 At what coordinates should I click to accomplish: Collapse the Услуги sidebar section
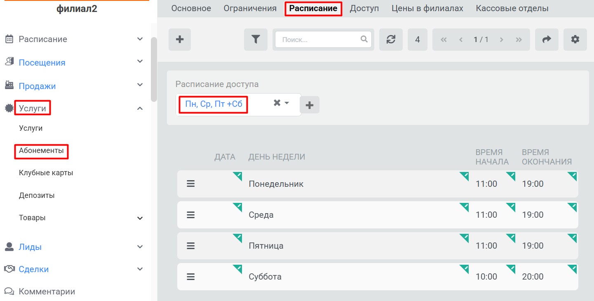tap(140, 108)
